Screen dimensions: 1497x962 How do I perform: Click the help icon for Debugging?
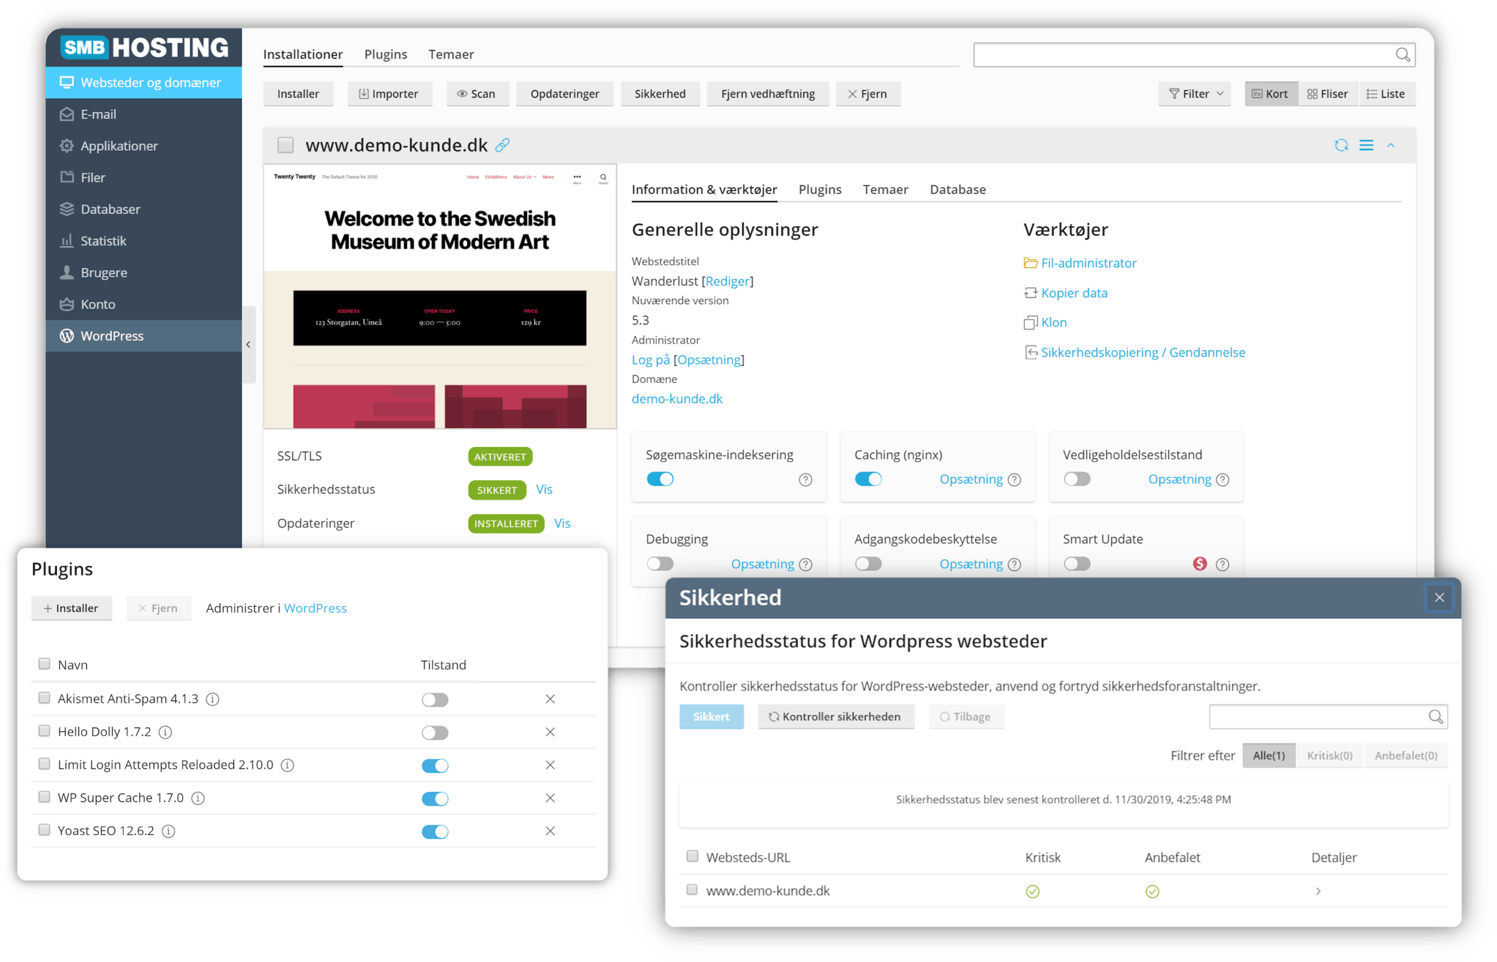click(x=806, y=565)
